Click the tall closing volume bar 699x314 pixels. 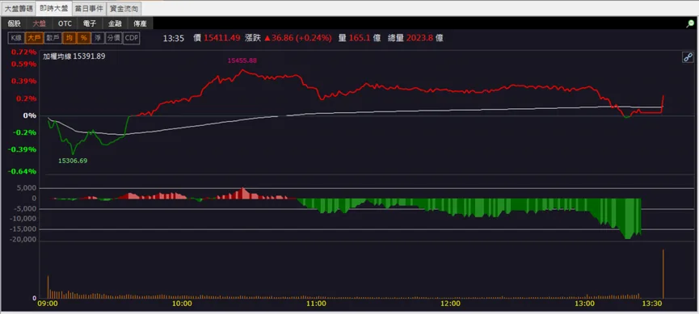[x=663, y=274]
